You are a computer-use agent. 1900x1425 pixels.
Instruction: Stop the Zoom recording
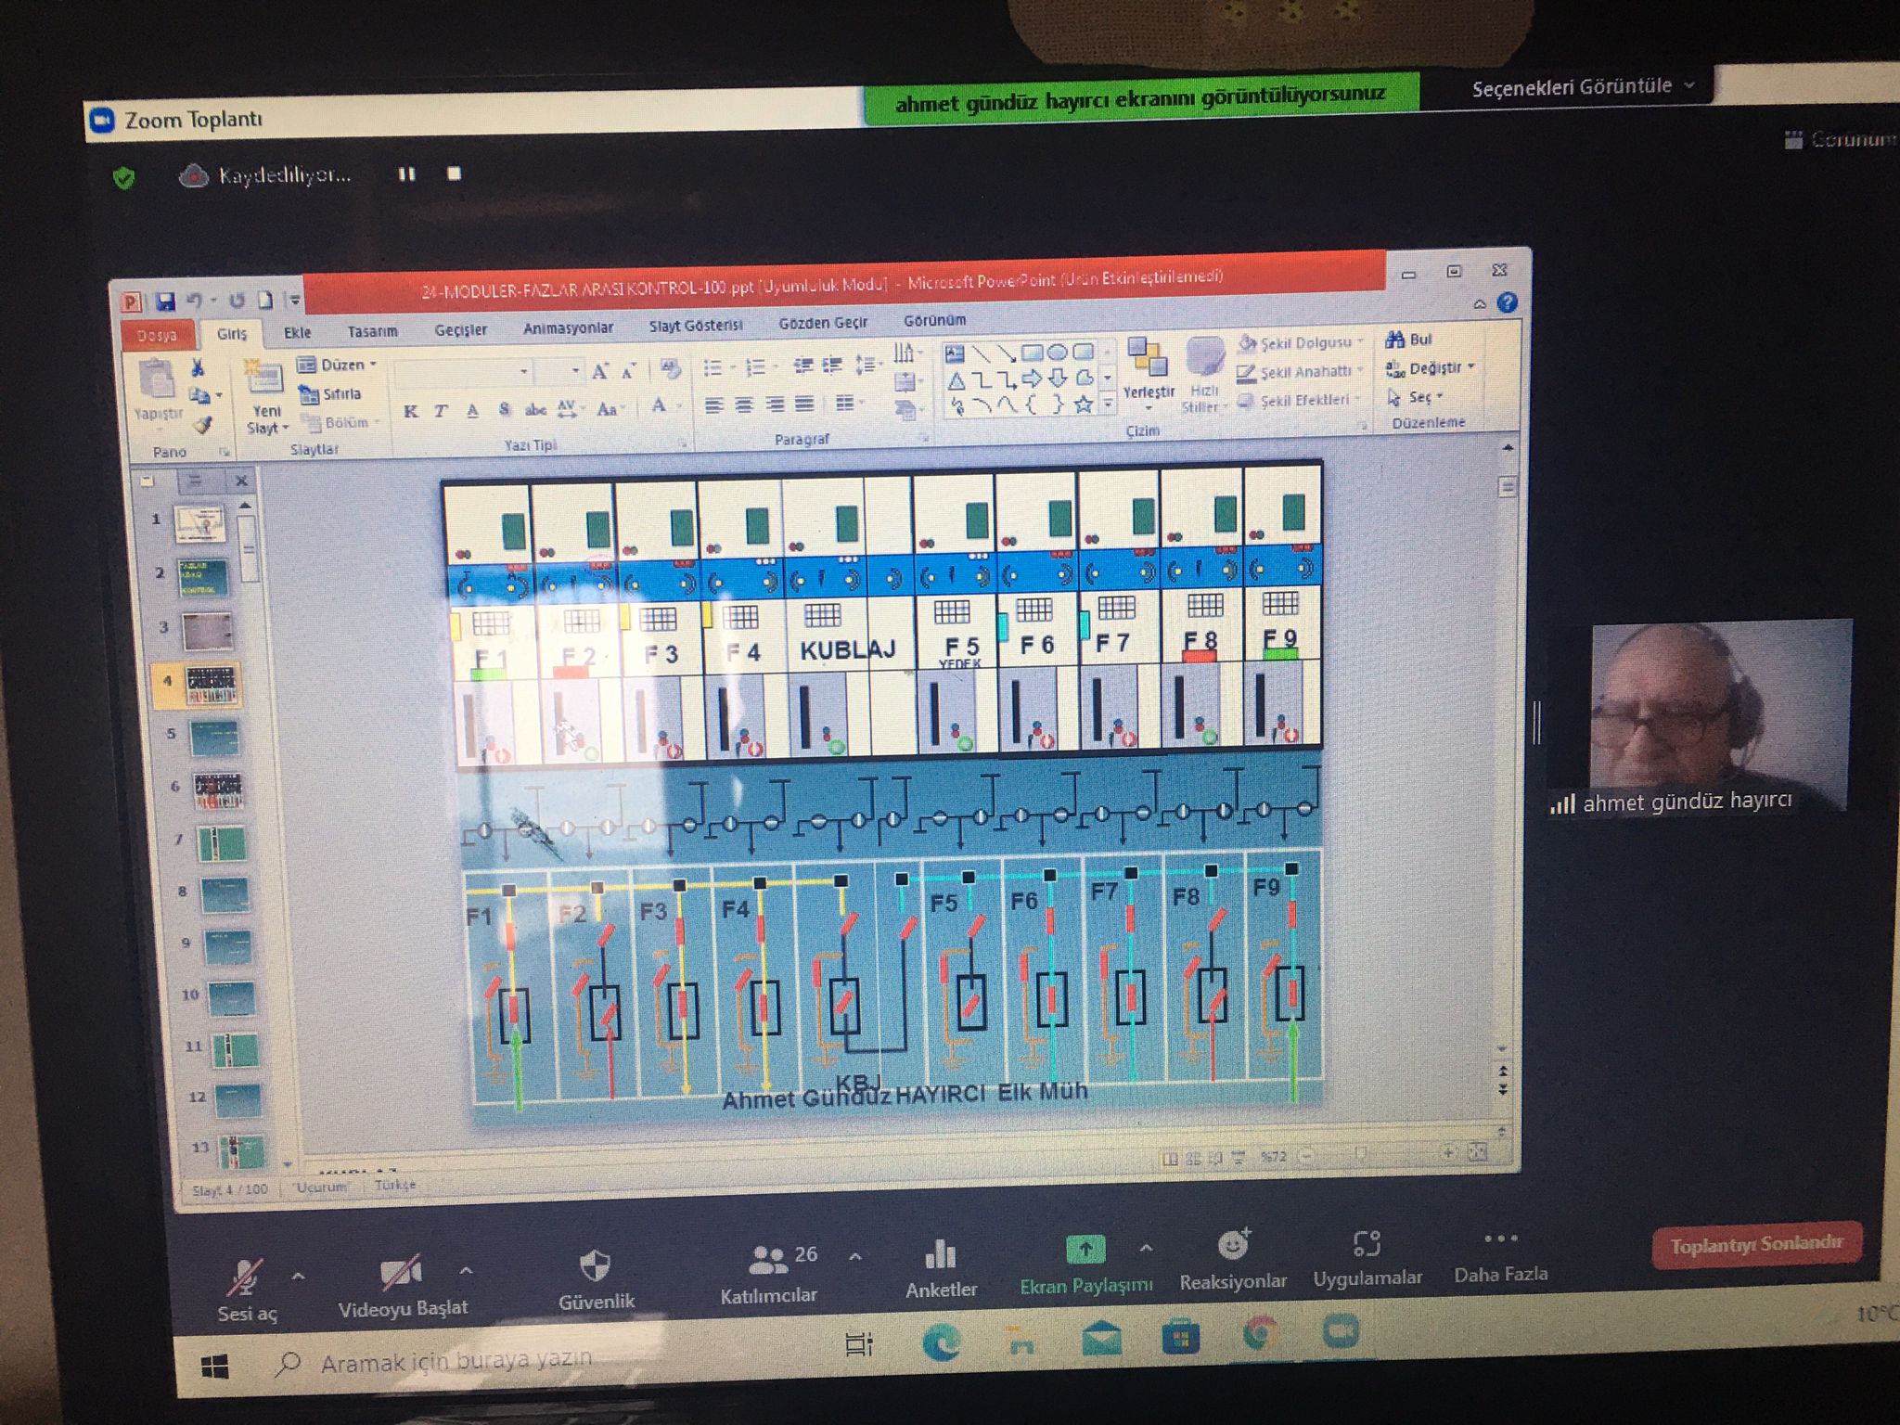454,173
